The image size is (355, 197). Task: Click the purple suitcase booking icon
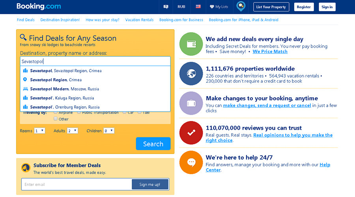point(191,103)
